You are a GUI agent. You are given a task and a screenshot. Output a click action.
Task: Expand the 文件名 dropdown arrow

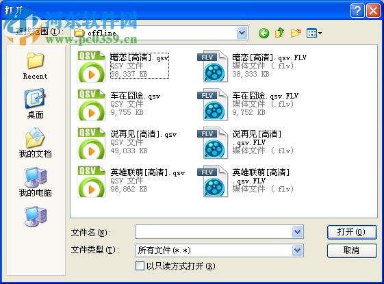[298, 231]
